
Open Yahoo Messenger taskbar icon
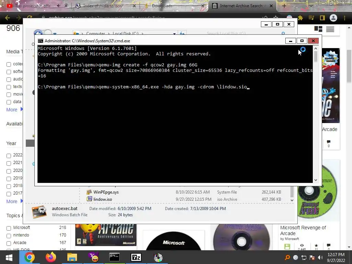click(x=93, y=257)
